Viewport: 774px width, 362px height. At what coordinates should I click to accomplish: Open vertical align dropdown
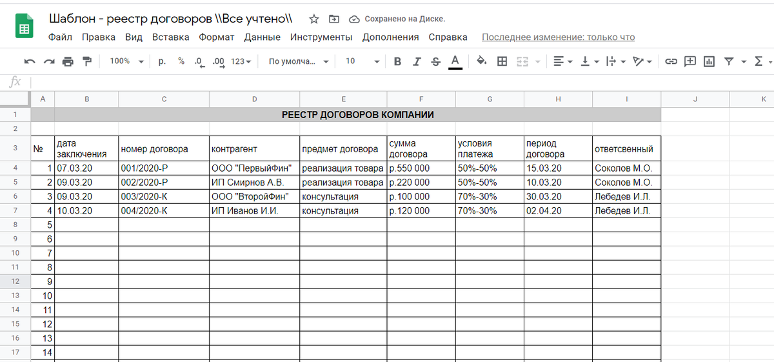(x=589, y=61)
